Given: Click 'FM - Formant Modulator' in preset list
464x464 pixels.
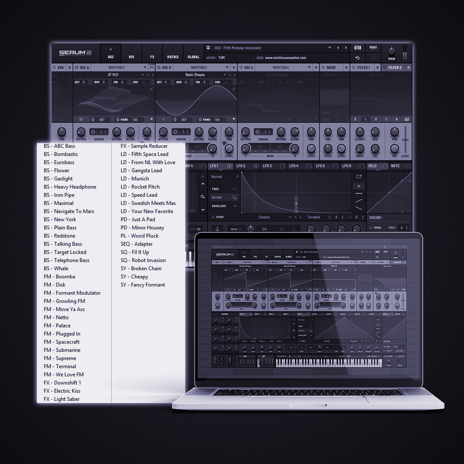Looking at the screenshot, I should pyautogui.click(x=72, y=293).
